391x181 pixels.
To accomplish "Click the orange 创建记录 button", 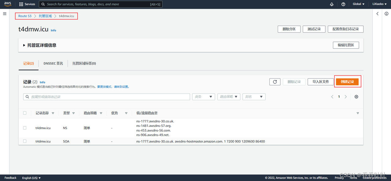I will click(347, 82).
